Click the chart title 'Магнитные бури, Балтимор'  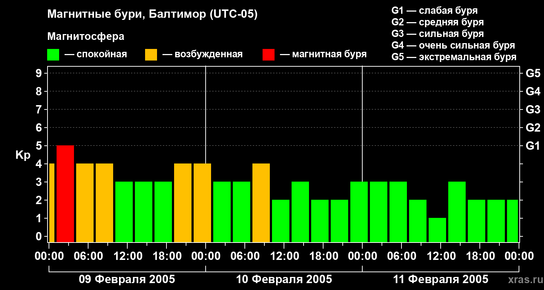pos(152,14)
